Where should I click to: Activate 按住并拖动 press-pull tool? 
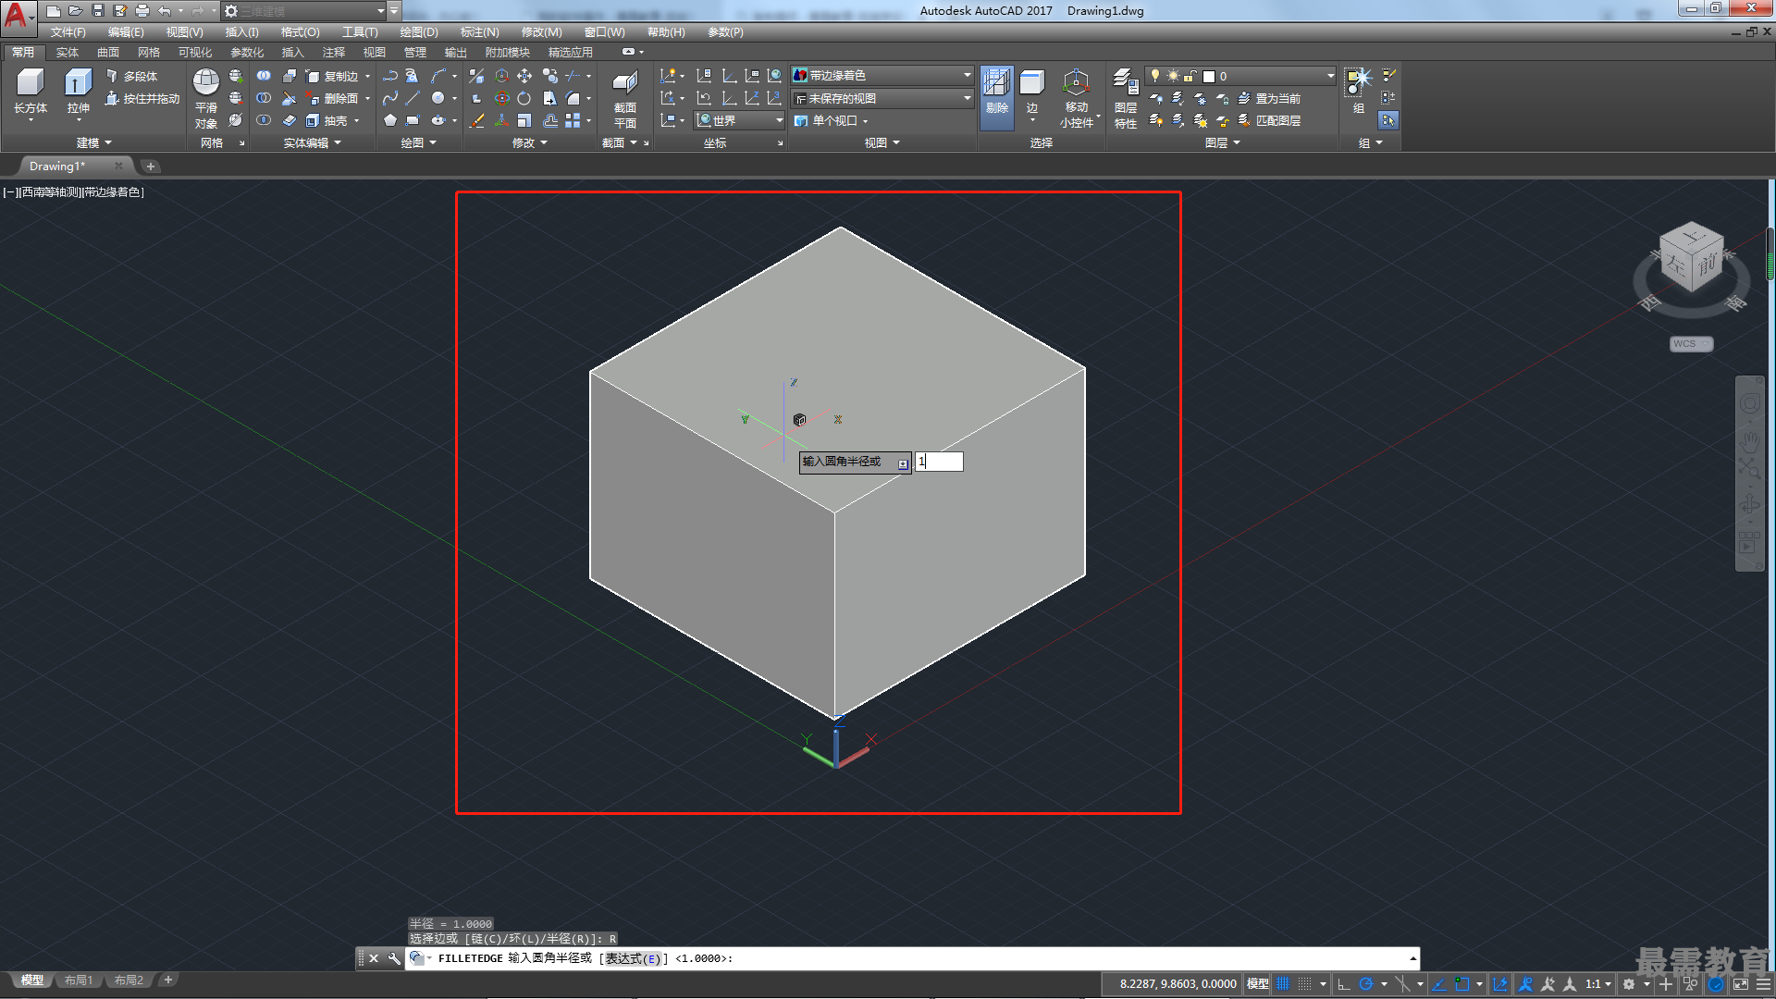pyautogui.click(x=142, y=98)
